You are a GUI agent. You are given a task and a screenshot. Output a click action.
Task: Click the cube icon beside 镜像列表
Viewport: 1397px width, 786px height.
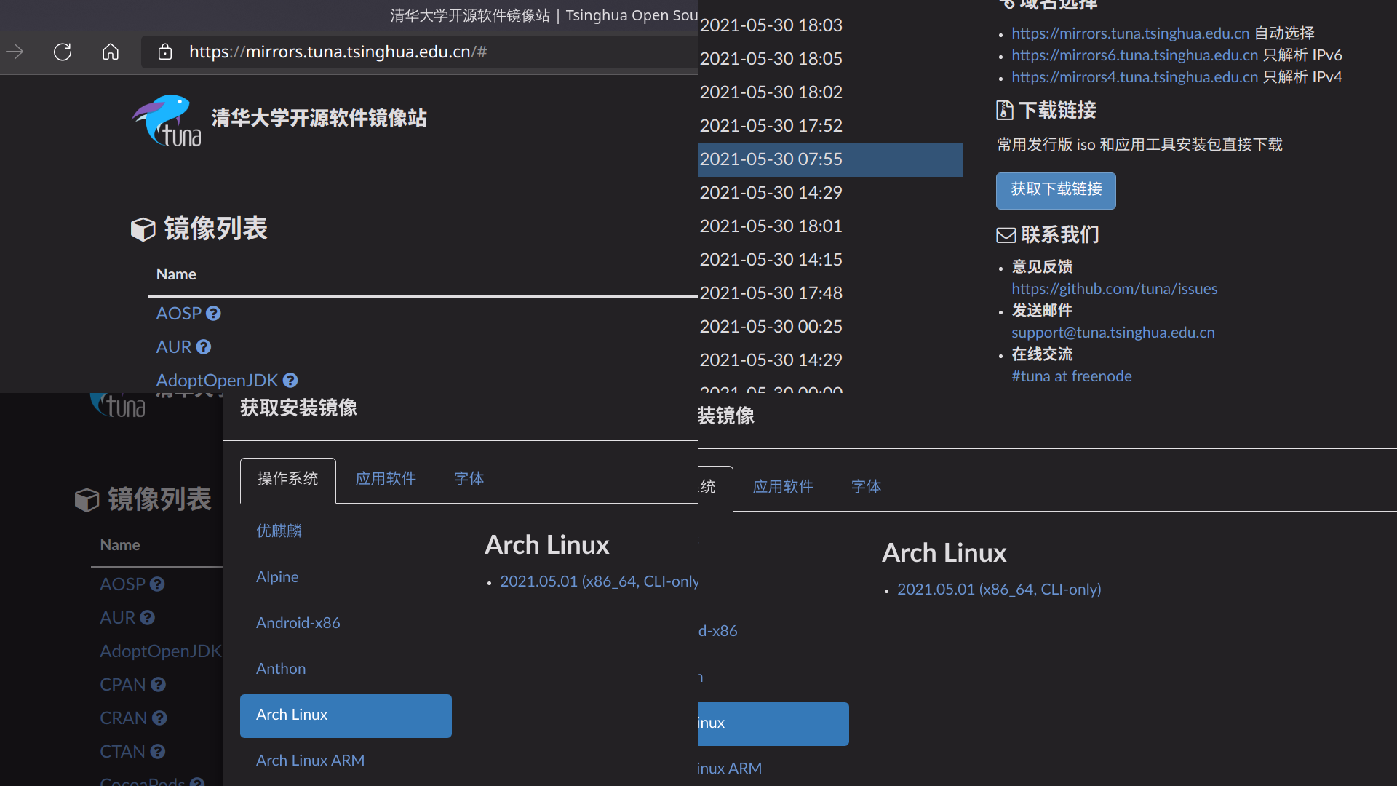tap(143, 229)
